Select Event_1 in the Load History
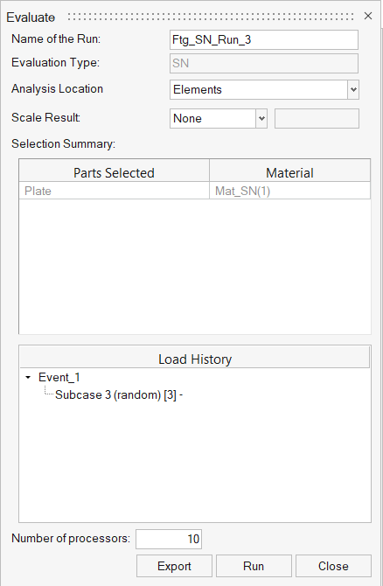This screenshot has height=586, width=383. coord(59,378)
